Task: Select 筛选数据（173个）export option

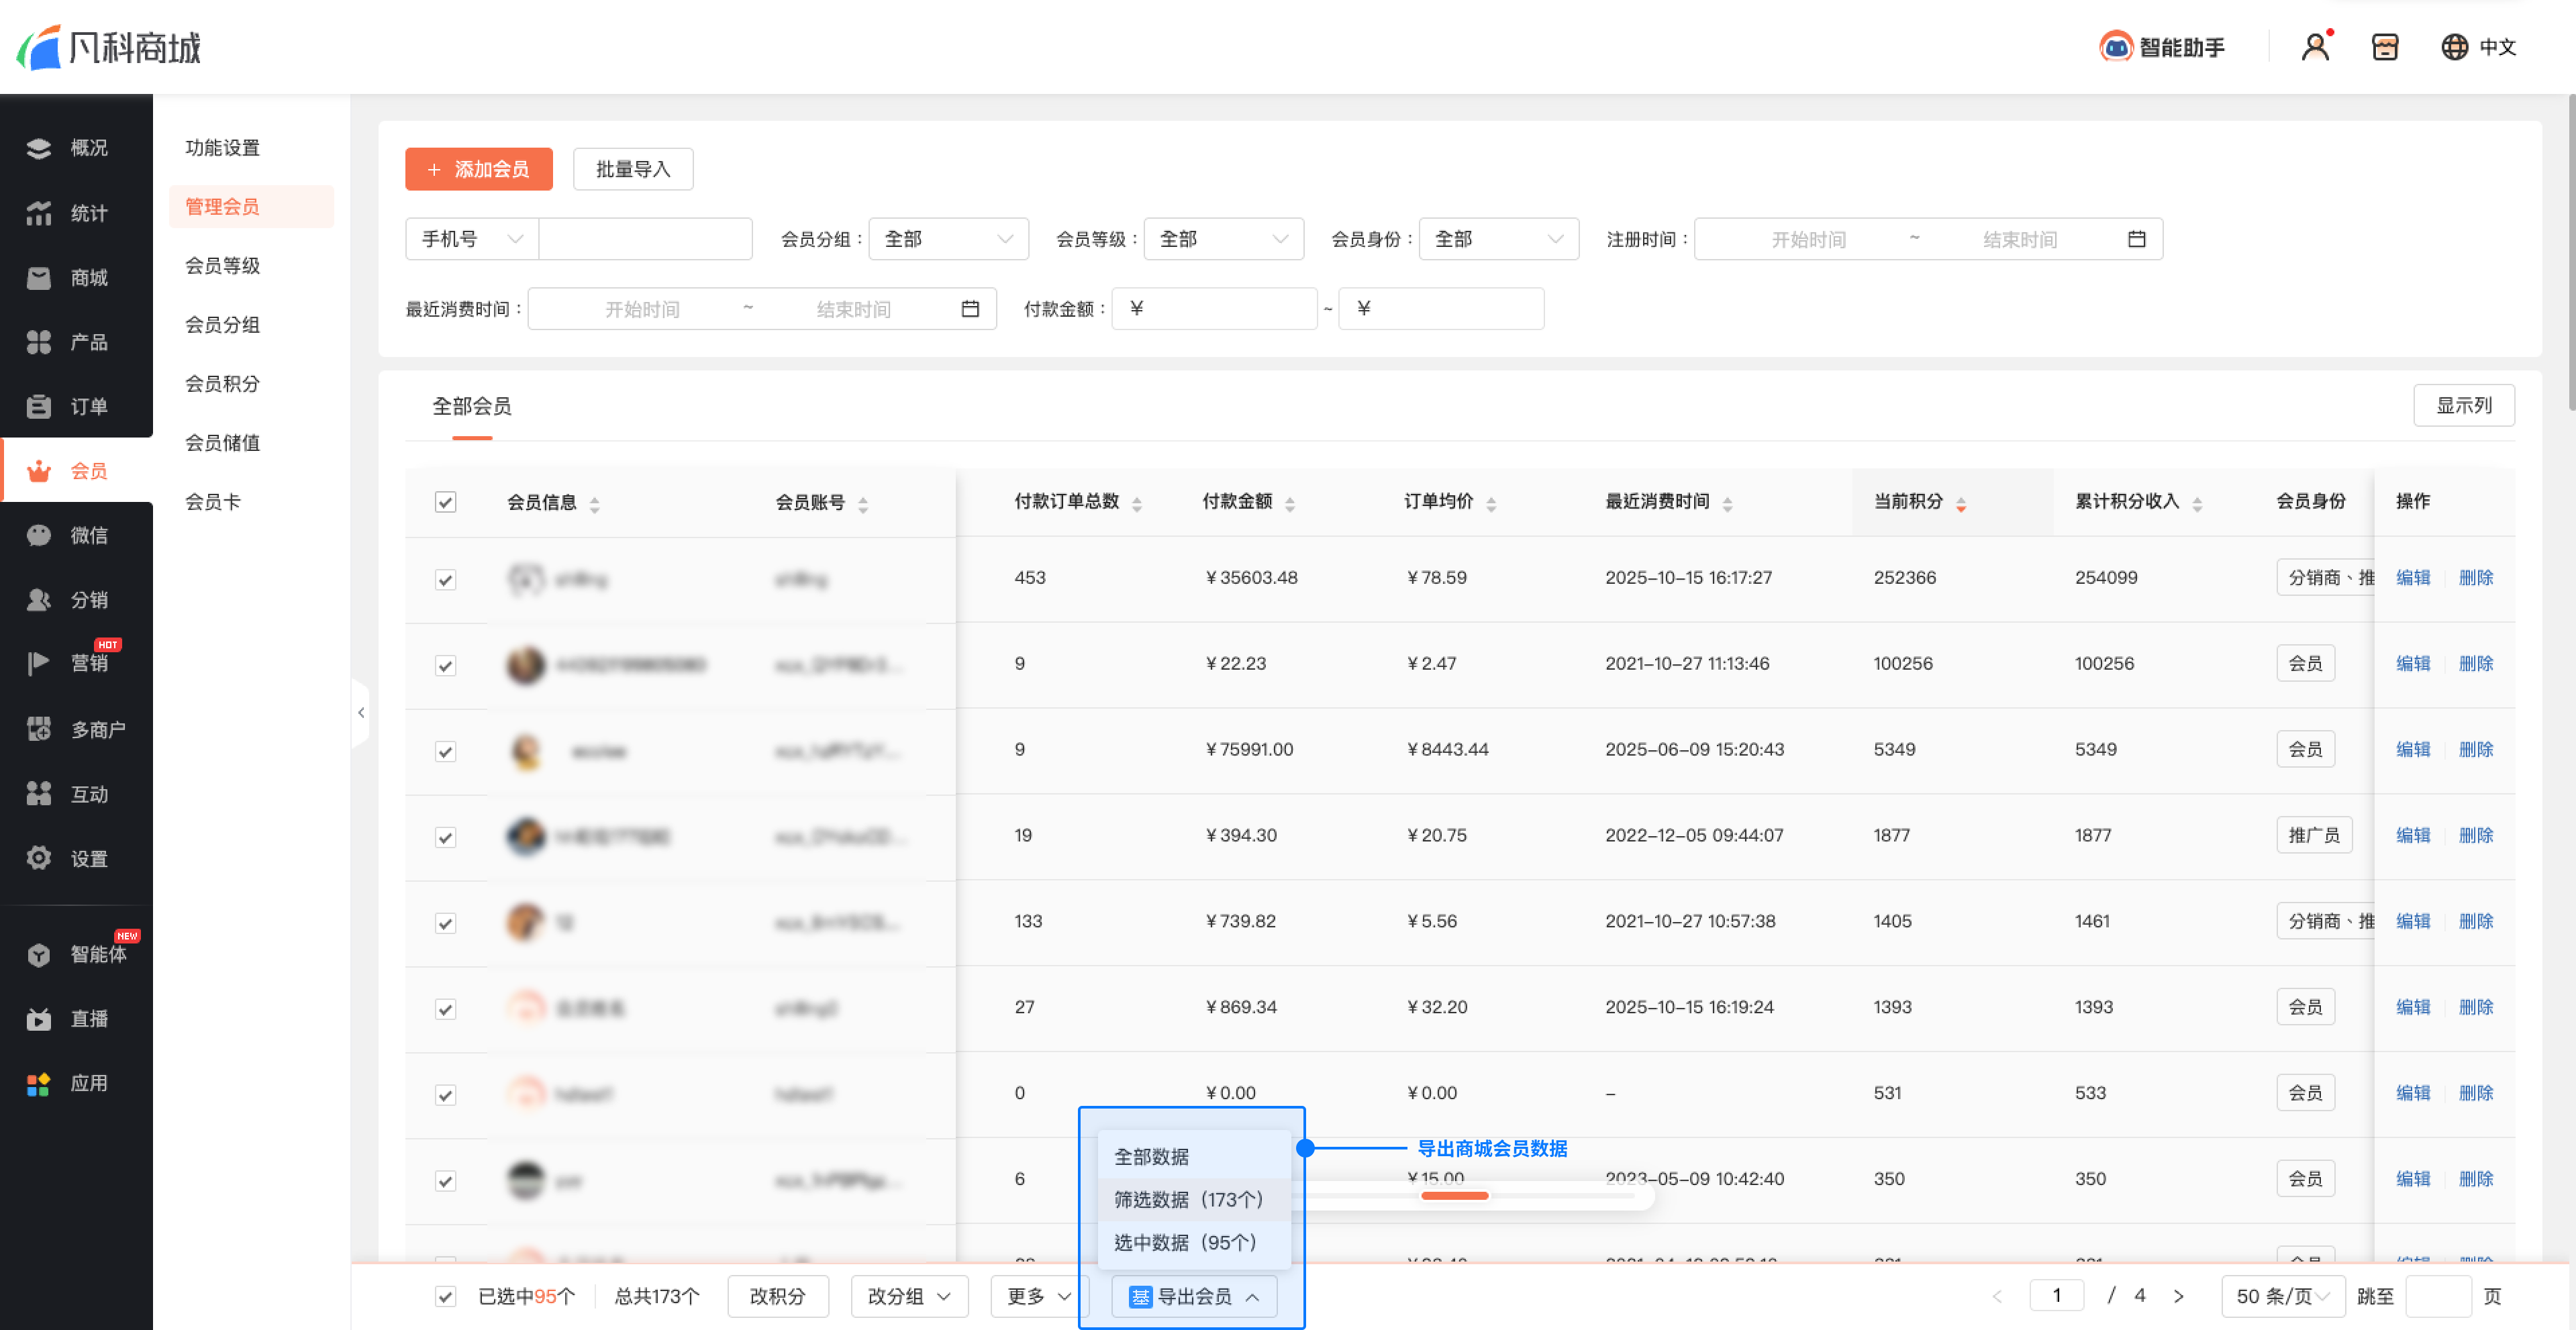Action: [x=1188, y=1200]
